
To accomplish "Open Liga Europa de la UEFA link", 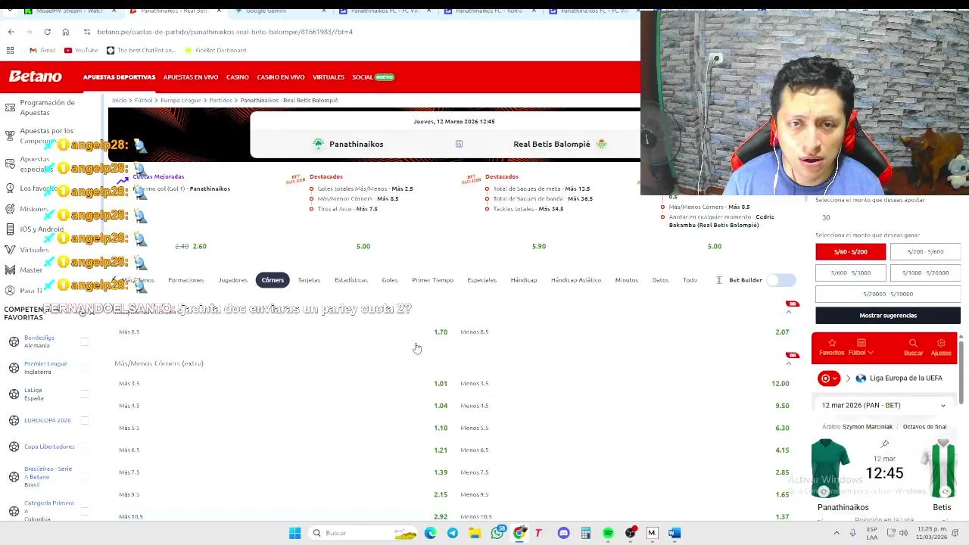I will click(905, 378).
